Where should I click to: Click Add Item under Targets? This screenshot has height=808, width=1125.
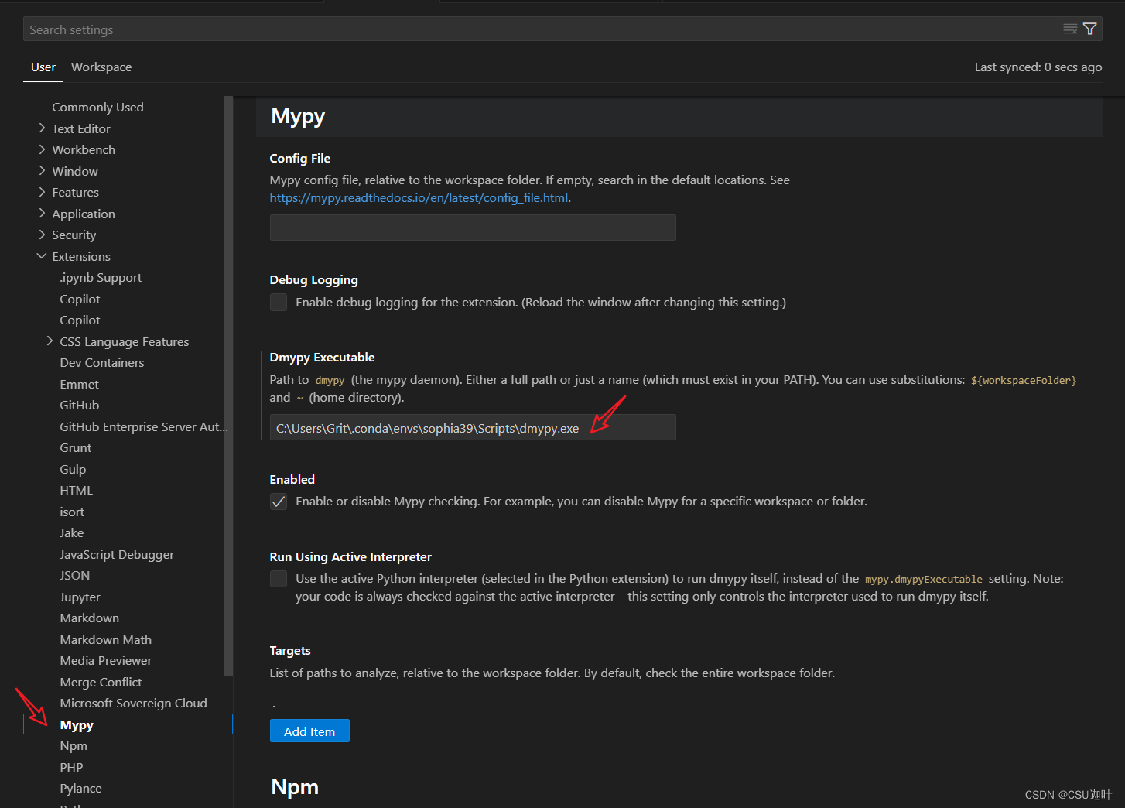click(309, 731)
